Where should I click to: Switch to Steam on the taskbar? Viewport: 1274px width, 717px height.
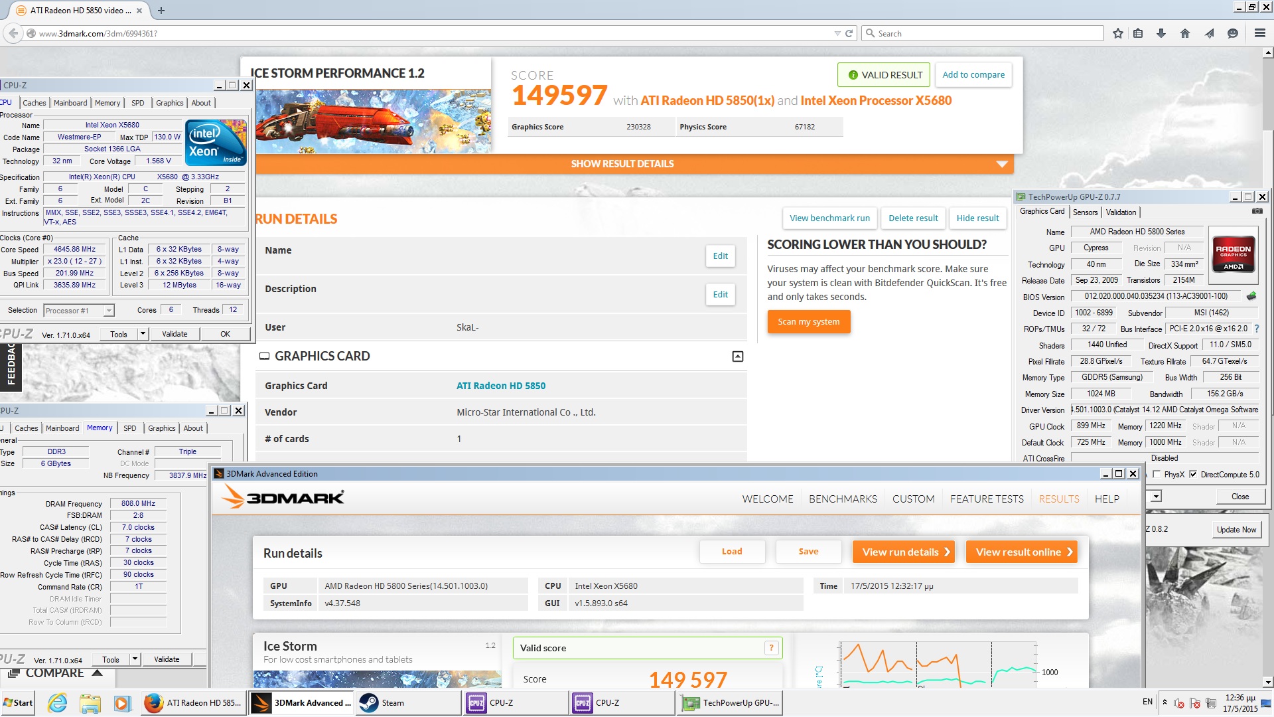tap(407, 702)
